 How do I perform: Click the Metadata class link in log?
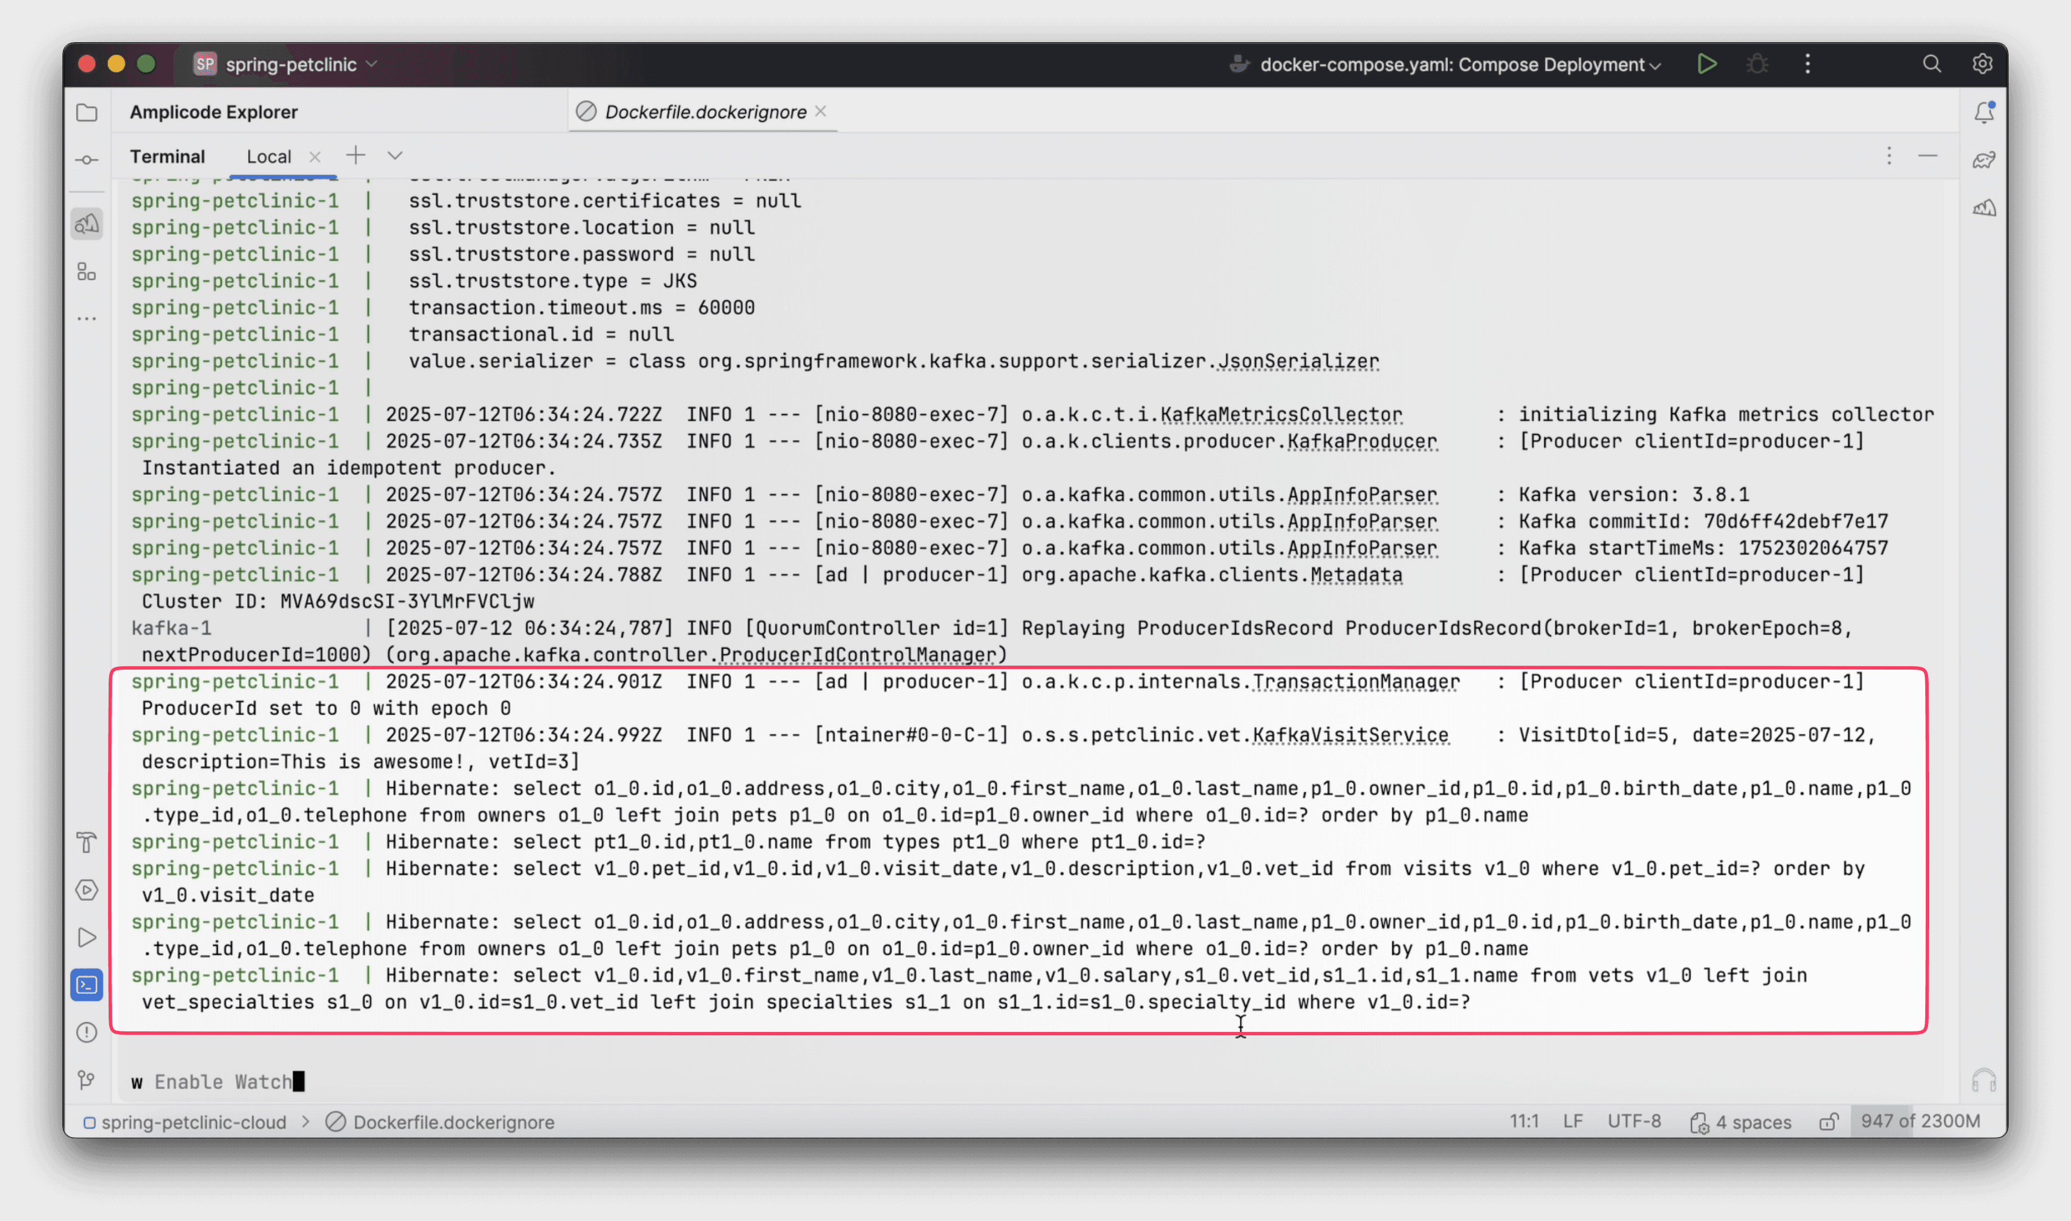tap(1356, 574)
